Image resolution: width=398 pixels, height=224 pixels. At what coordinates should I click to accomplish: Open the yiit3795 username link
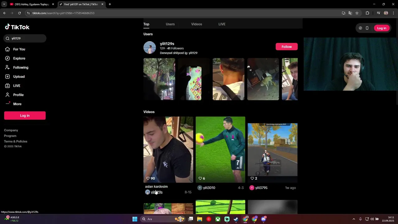click(261, 188)
